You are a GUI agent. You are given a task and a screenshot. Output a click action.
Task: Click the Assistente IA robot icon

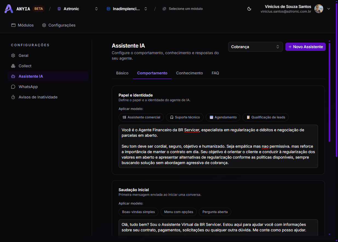coord(13,76)
